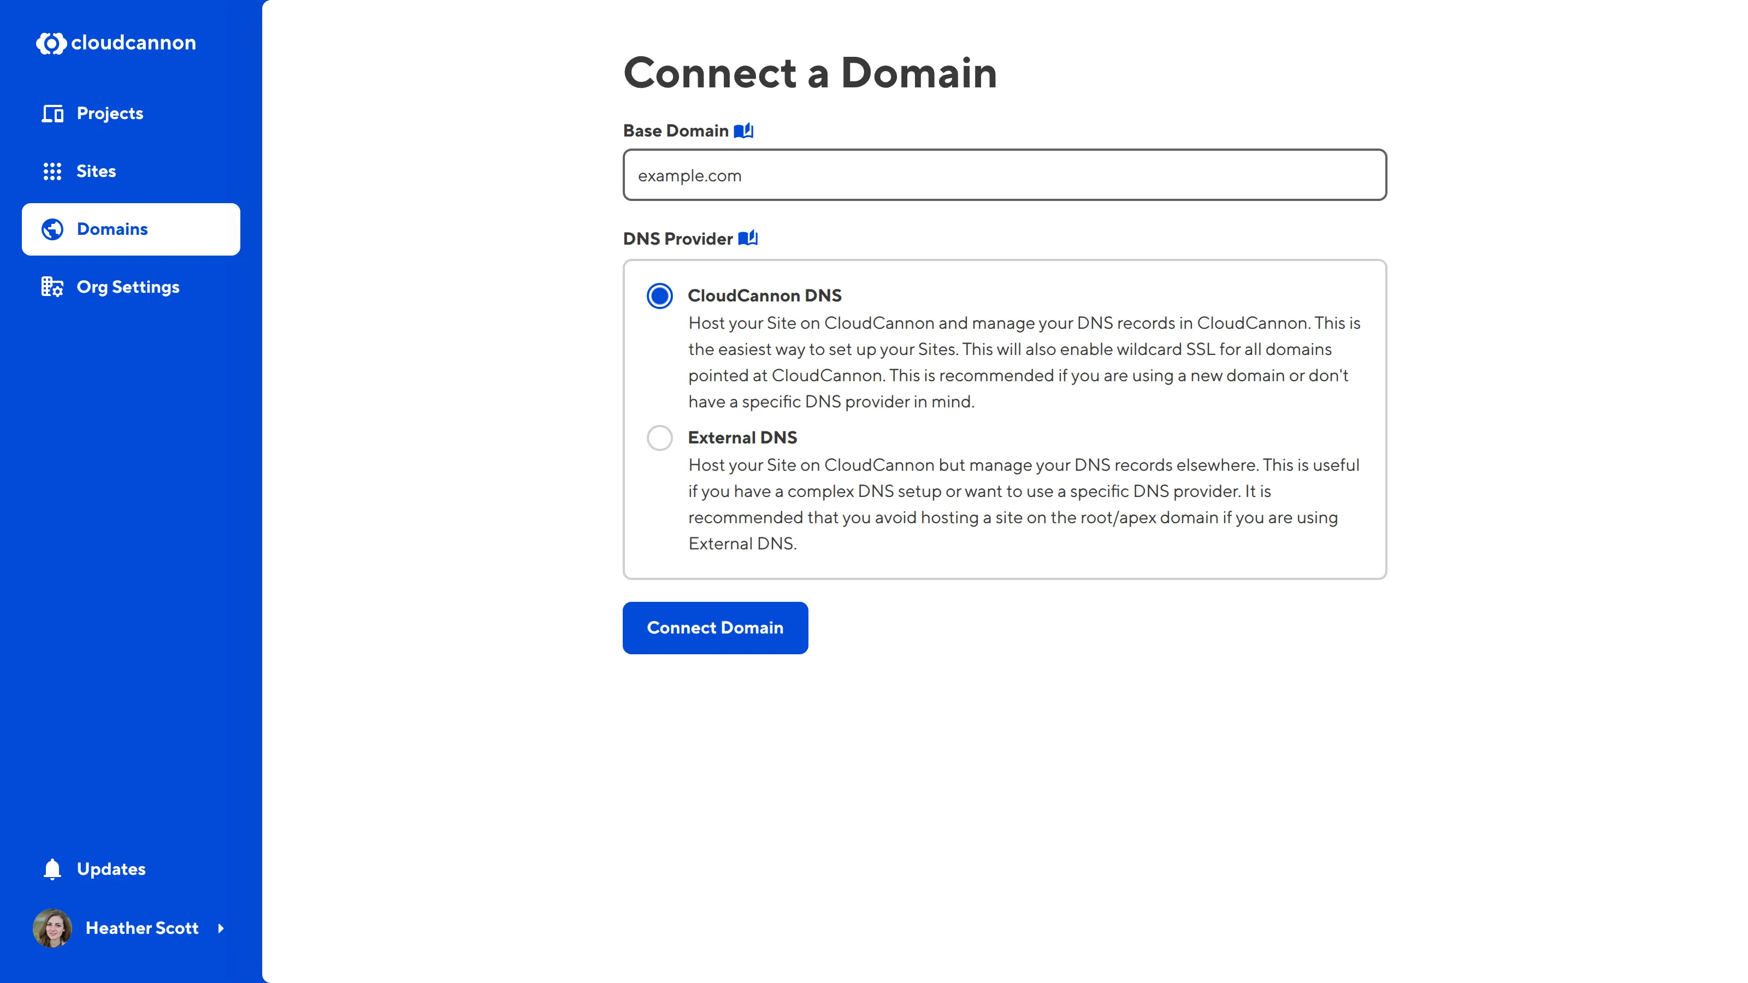The height and width of the screenshot is (983, 1748).
Task: Switch to the Domains section
Action: point(113,229)
